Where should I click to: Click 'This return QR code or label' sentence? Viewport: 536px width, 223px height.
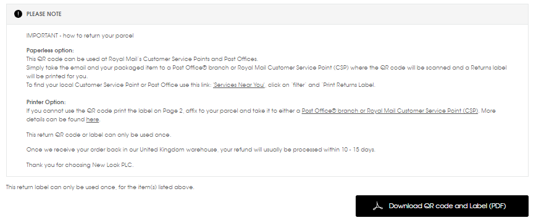[x=99, y=135]
